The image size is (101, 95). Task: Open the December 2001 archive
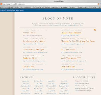pos(64,86)
